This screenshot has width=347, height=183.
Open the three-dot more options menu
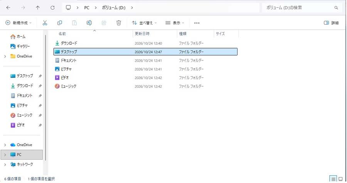197,23
